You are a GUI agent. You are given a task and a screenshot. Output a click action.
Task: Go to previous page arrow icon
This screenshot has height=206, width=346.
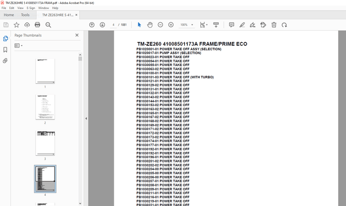92,25
